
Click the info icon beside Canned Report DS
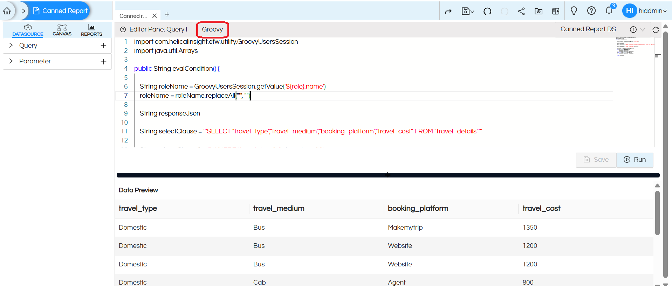(633, 30)
